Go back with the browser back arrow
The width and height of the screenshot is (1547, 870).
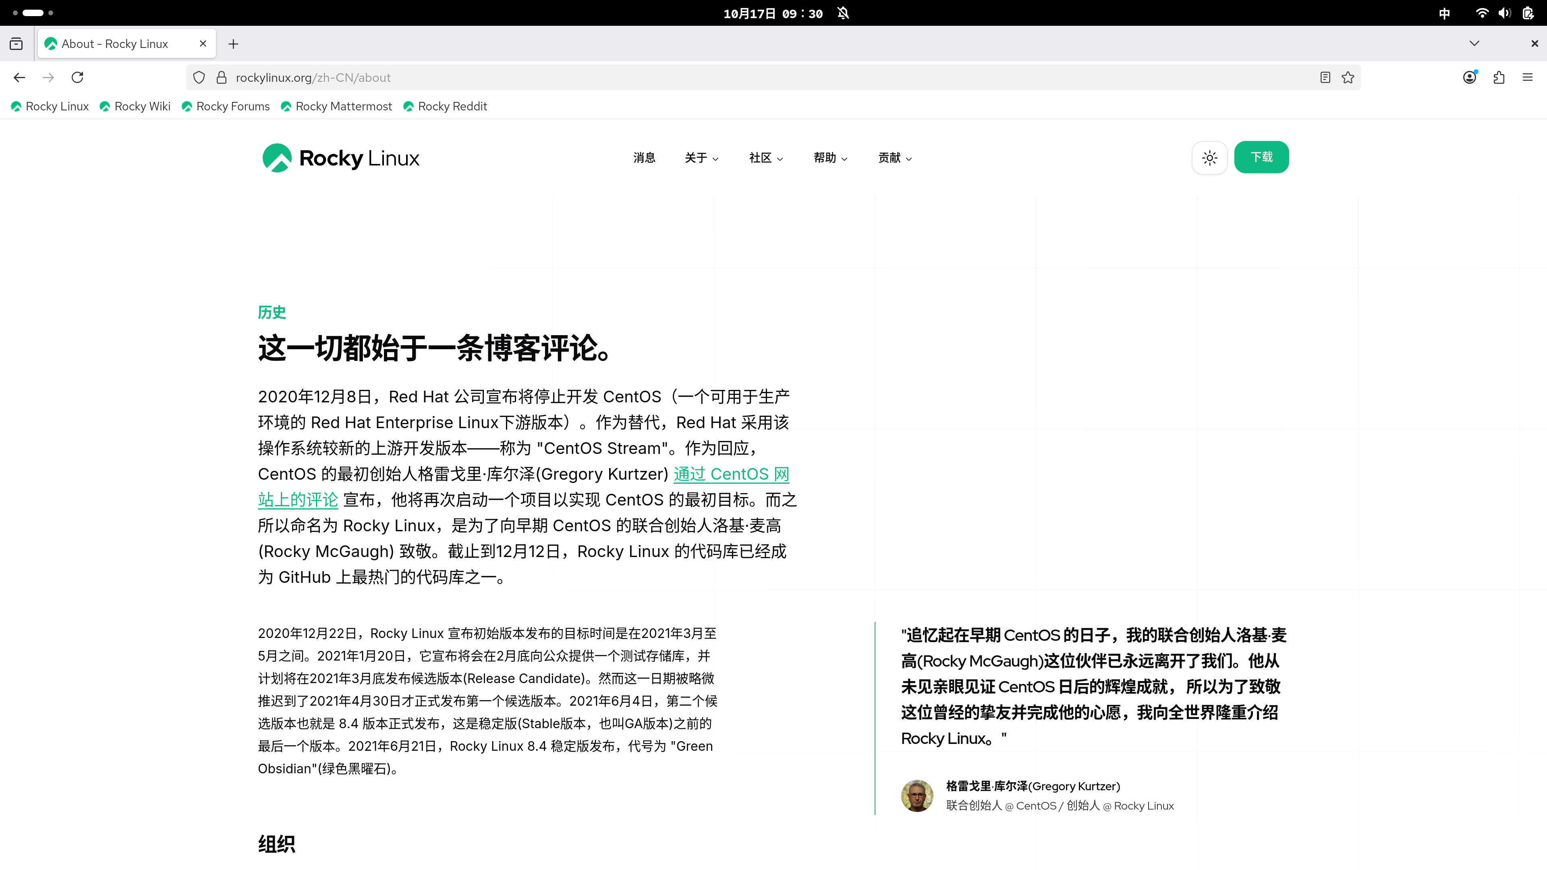tap(19, 77)
